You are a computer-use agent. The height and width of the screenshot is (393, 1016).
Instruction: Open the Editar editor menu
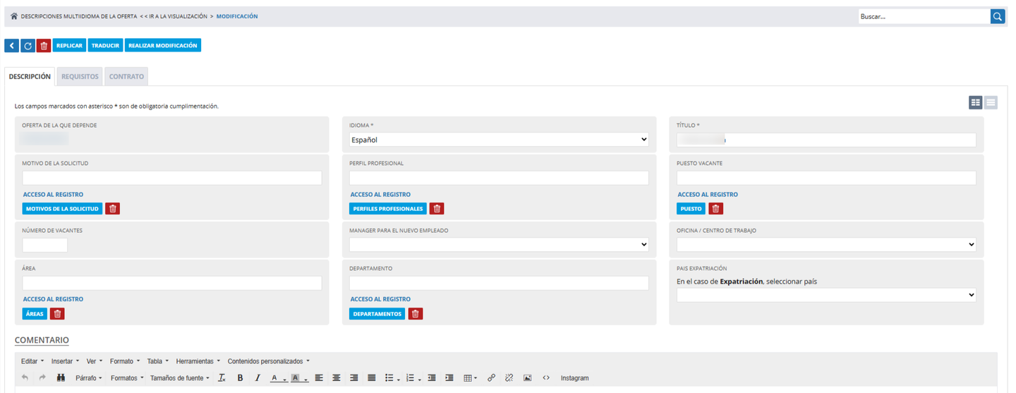tap(32, 361)
